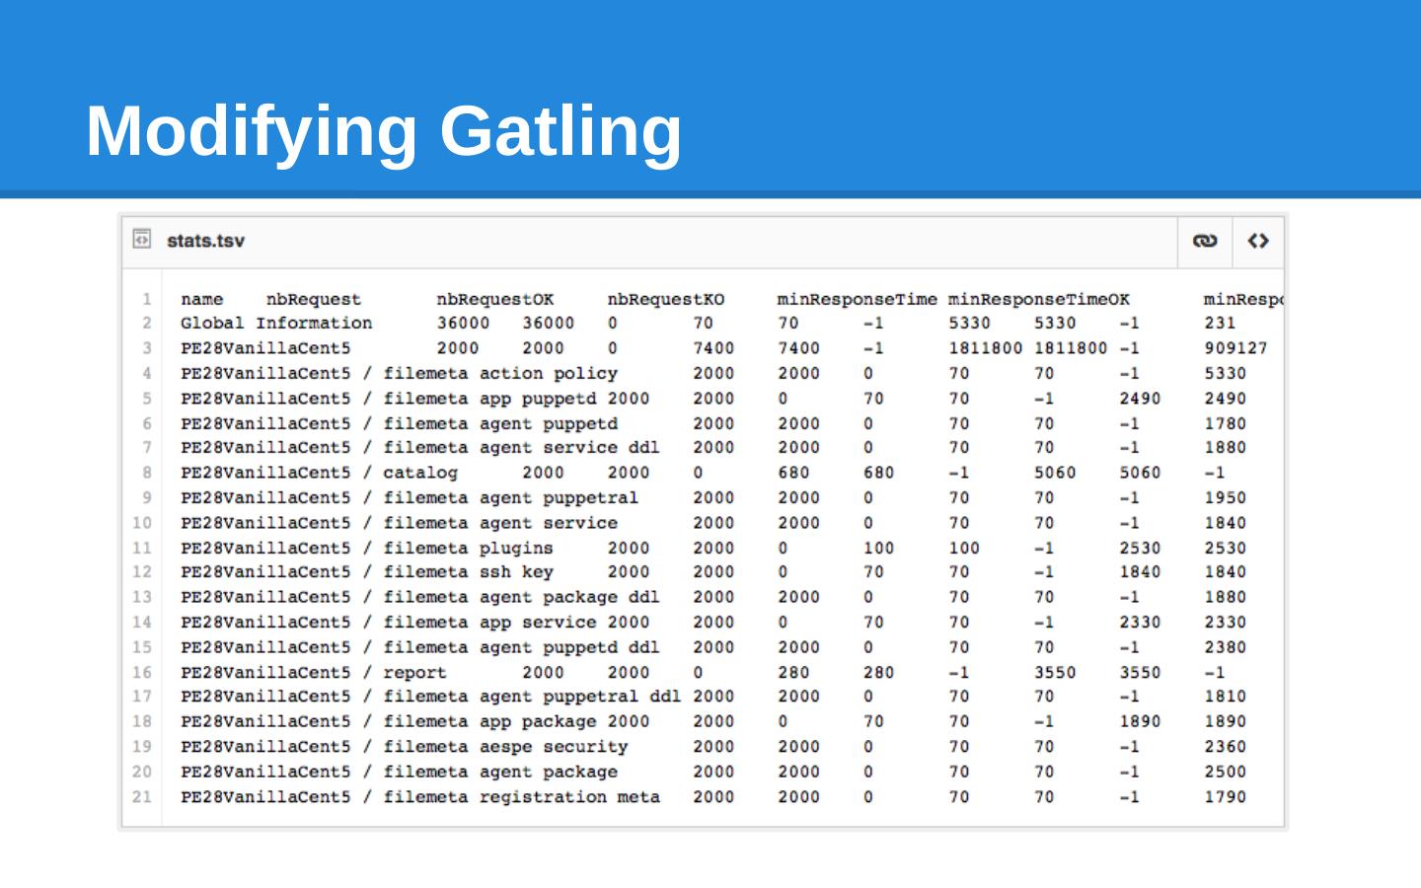This screenshot has width=1421, height=888.
Task: Click the 'minResponseTime' column header
Action: (x=858, y=299)
